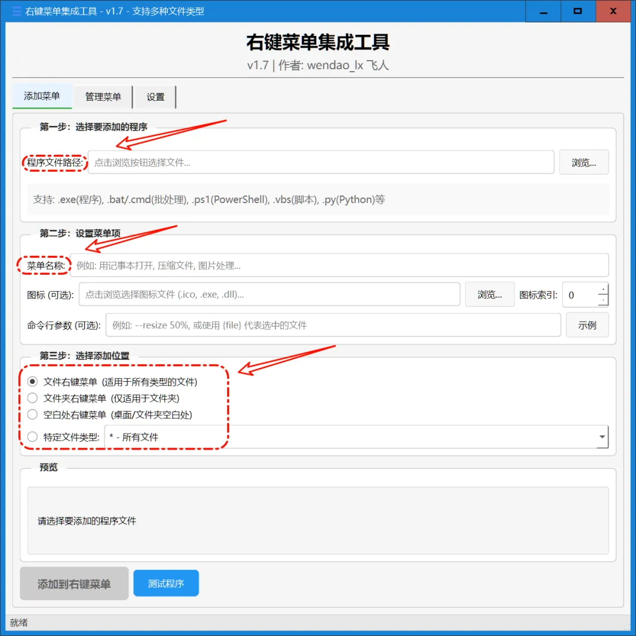This screenshot has width=636, height=636.
Task: Click 浏览 to choose a program file
Action: click(584, 162)
